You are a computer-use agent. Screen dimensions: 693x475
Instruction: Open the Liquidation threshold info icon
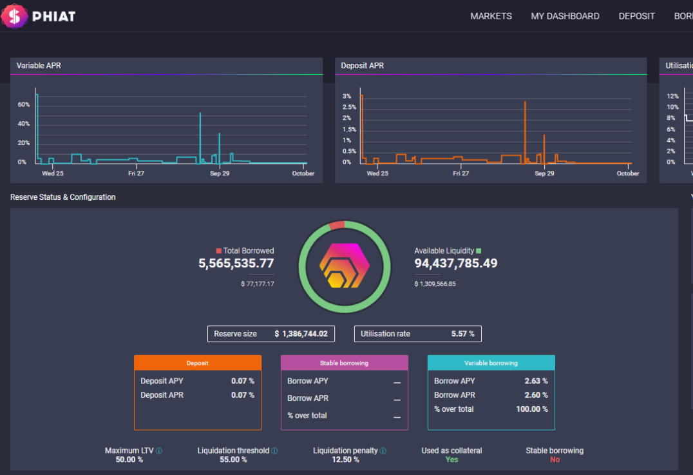coord(274,451)
